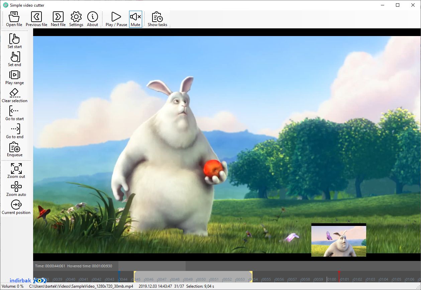Clear selection with eraser icon

(15, 95)
